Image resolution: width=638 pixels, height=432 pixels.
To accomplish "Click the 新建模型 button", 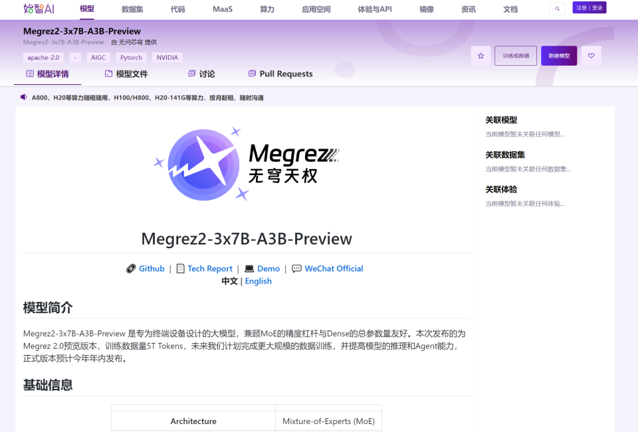I will coord(559,56).
